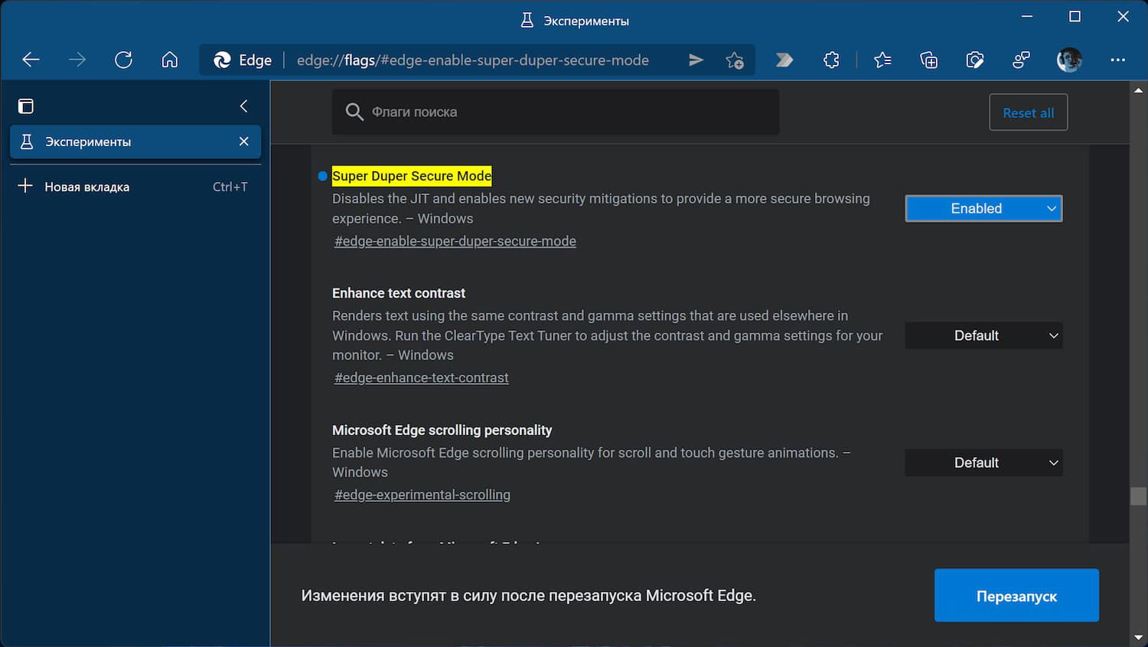Open the Collections icon
This screenshot has width=1148, height=647.
(x=928, y=60)
